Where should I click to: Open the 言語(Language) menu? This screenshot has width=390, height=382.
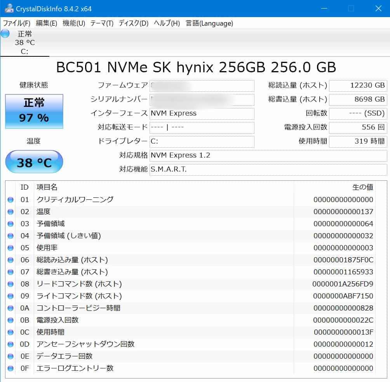point(209,23)
